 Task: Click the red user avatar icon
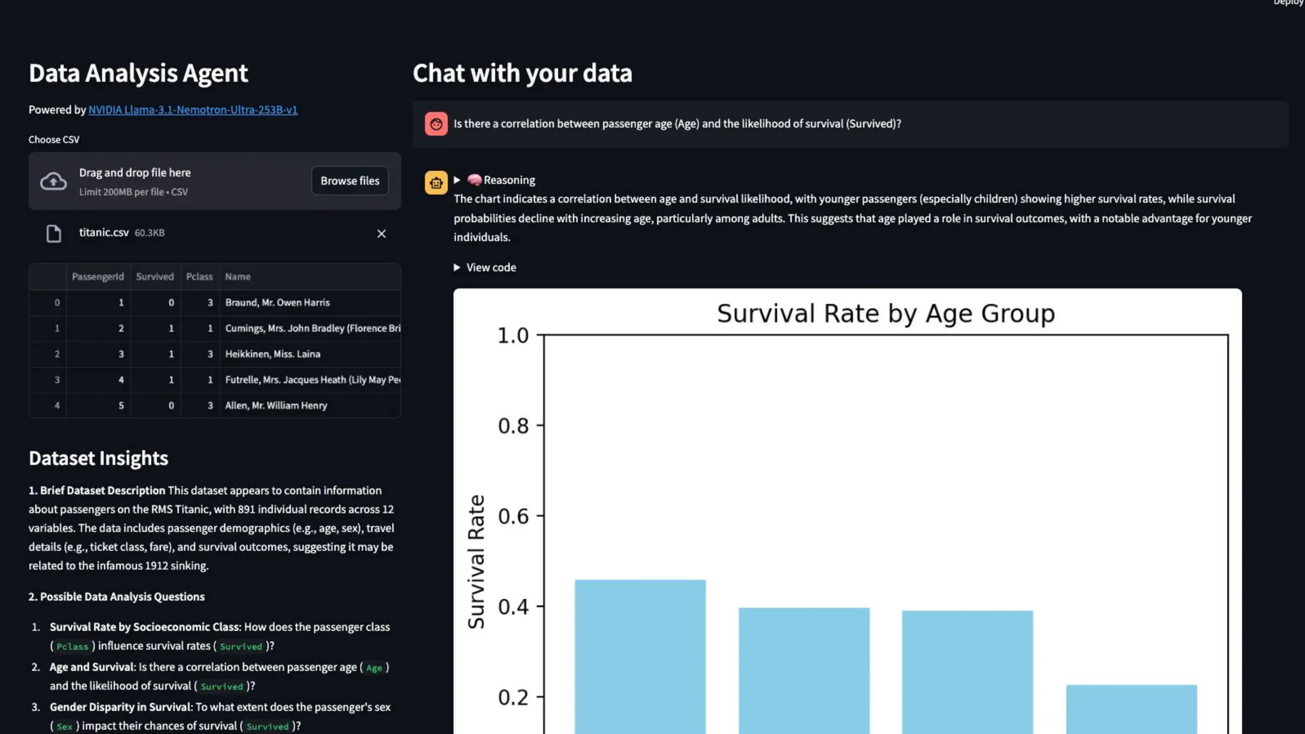pos(436,124)
